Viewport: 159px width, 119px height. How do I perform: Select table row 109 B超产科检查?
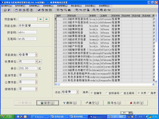[104, 46]
